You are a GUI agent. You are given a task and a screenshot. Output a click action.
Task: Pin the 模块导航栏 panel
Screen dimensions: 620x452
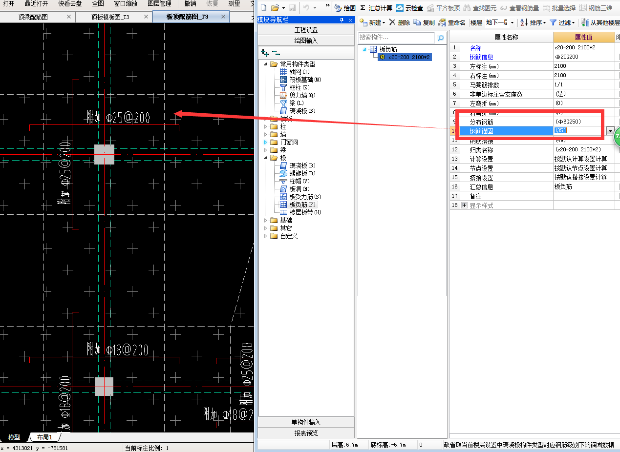coord(342,20)
